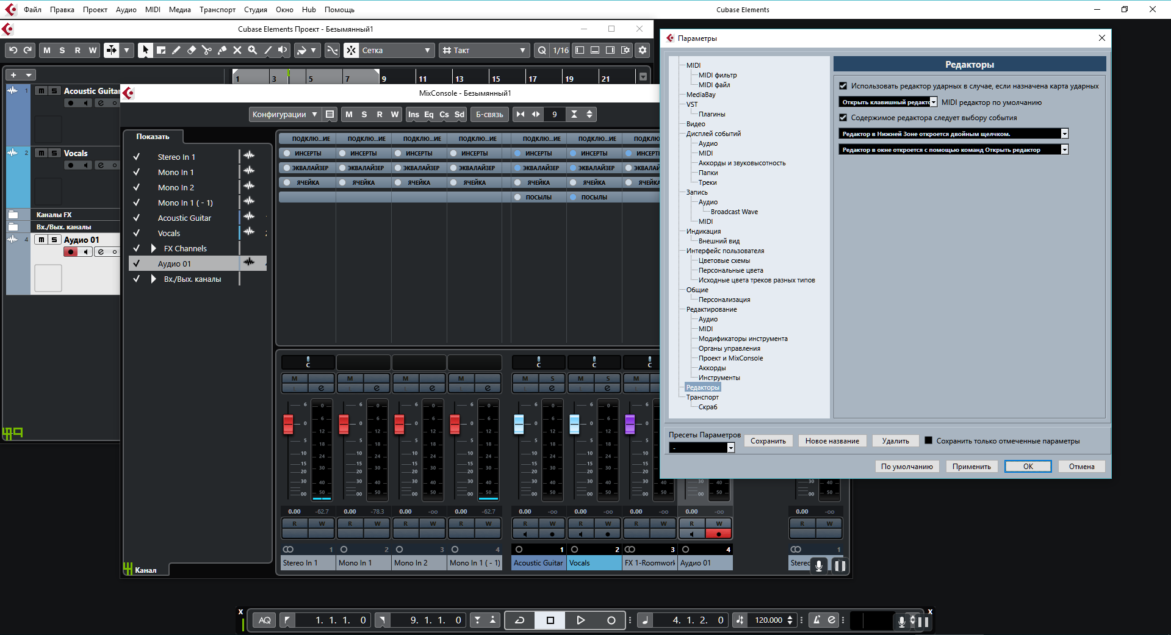1171x635 pixels.
Task: Select the Range Selection tool
Action: tap(161, 50)
